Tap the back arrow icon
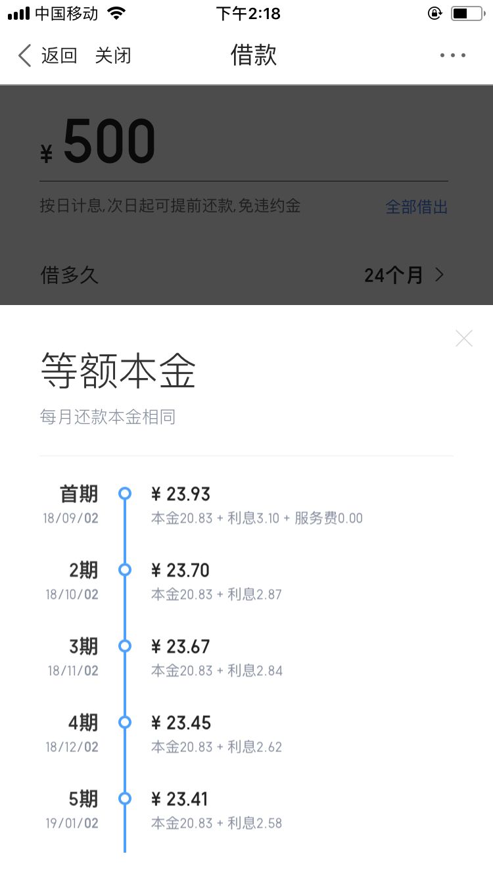The image size is (493, 877). coord(25,56)
